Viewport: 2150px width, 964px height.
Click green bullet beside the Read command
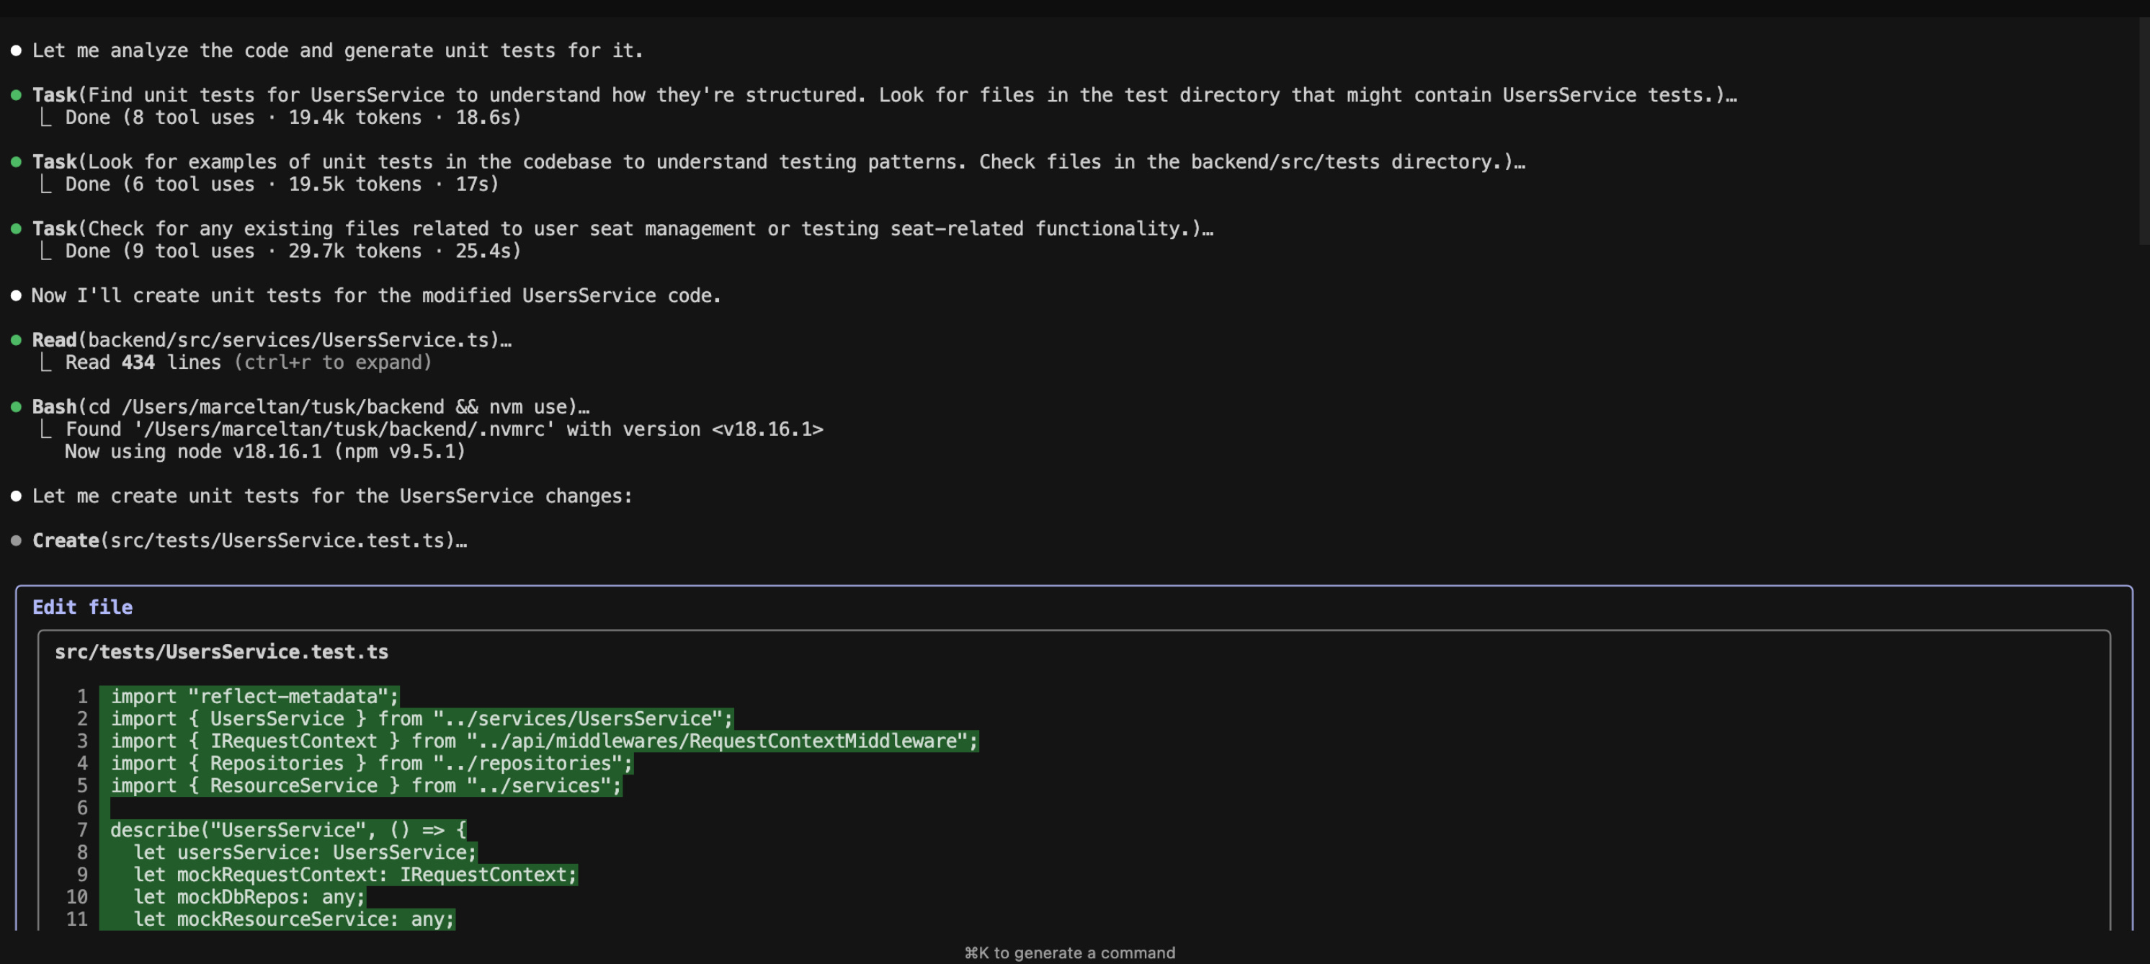click(x=16, y=339)
